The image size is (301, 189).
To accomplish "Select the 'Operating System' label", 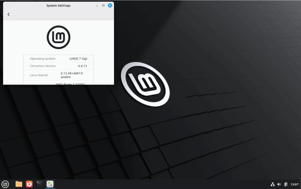I will click(x=43, y=58).
